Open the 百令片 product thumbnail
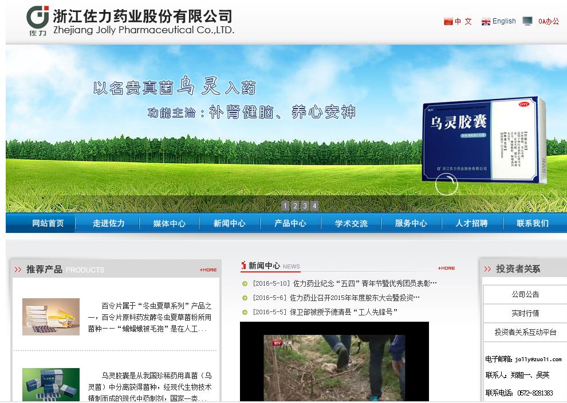567x403 pixels. [51, 317]
